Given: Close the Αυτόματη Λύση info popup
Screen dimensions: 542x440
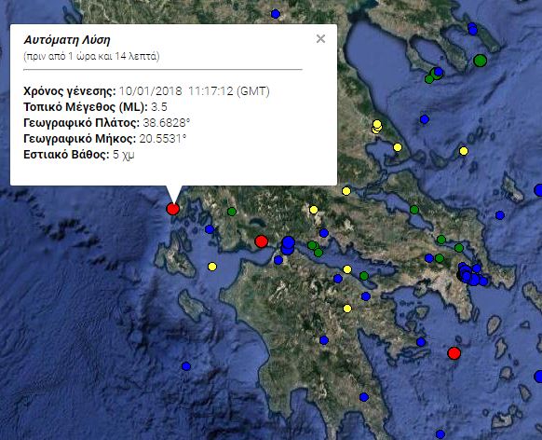Looking at the screenshot, I should [x=320, y=39].
